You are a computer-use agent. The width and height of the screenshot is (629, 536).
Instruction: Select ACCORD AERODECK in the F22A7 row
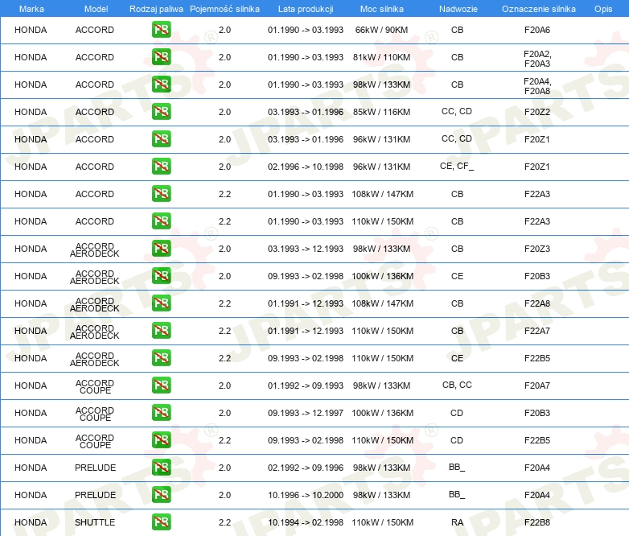click(x=95, y=332)
